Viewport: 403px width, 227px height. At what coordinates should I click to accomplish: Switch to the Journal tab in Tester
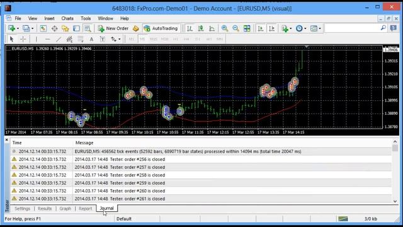[x=106, y=208]
